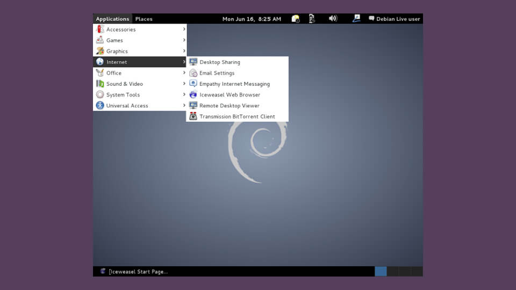This screenshot has width=516, height=290.
Task: Expand the Office submenu arrow
Action: pyautogui.click(x=184, y=73)
